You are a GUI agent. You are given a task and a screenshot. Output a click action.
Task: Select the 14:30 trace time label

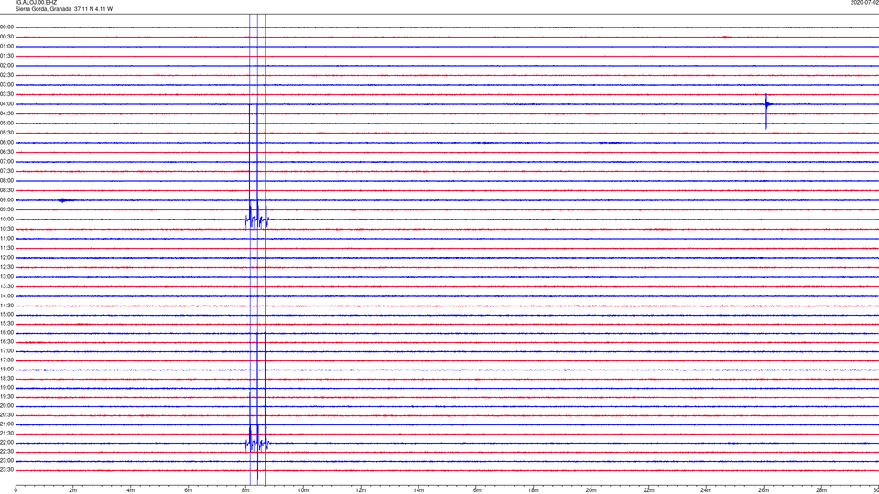tap(7, 306)
